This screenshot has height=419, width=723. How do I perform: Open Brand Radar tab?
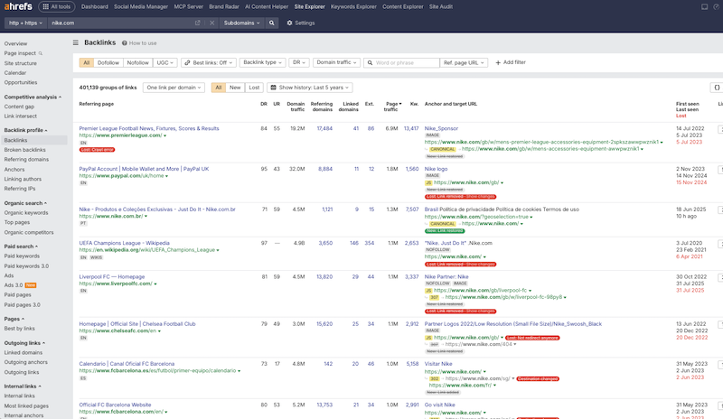tap(224, 6)
